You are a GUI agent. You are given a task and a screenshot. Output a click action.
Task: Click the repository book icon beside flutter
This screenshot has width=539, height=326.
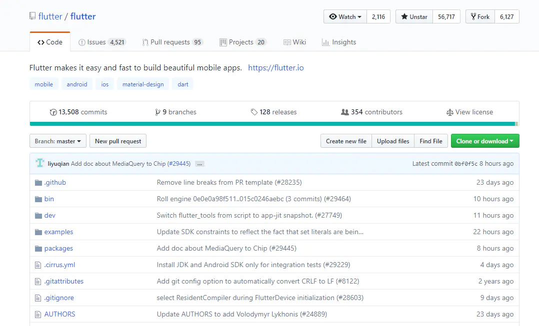point(32,16)
